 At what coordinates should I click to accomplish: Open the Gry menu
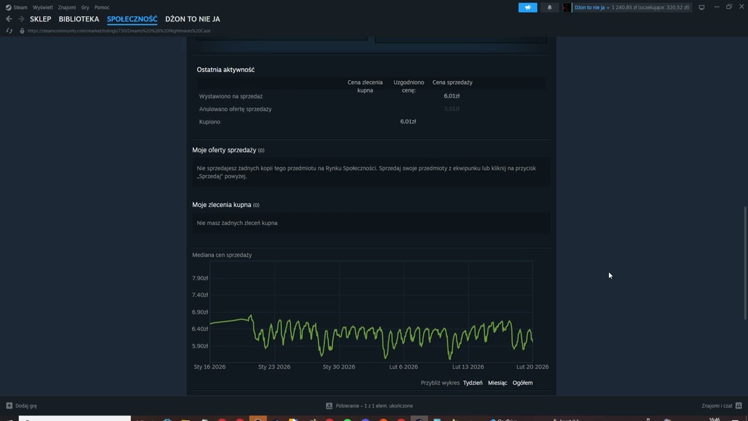[x=85, y=8]
